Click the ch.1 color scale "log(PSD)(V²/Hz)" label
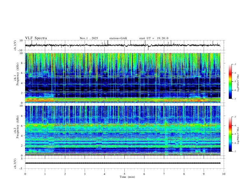252x195 pixels. (x=238, y=83)
